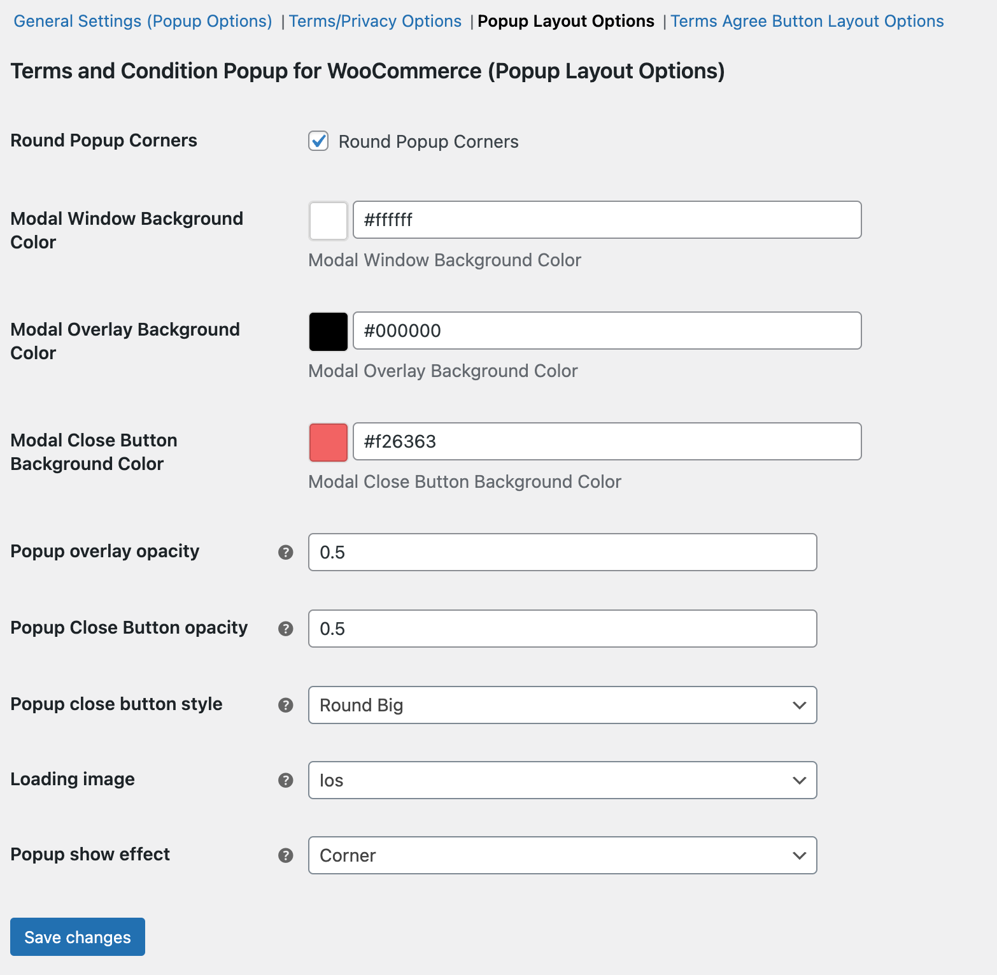Open help icon for Loading image

click(286, 780)
